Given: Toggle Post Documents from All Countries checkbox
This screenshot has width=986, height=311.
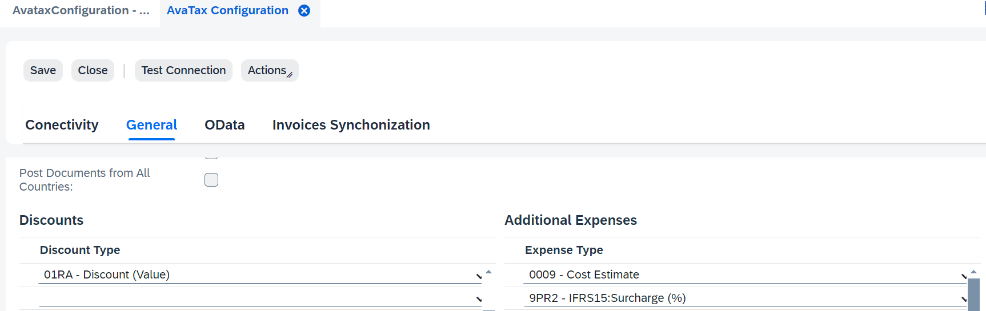Looking at the screenshot, I should [211, 180].
